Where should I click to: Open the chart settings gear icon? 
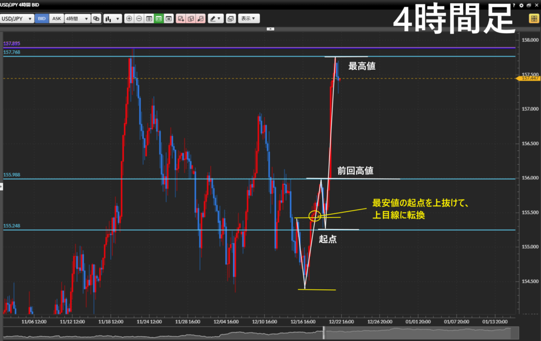(521, 5)
